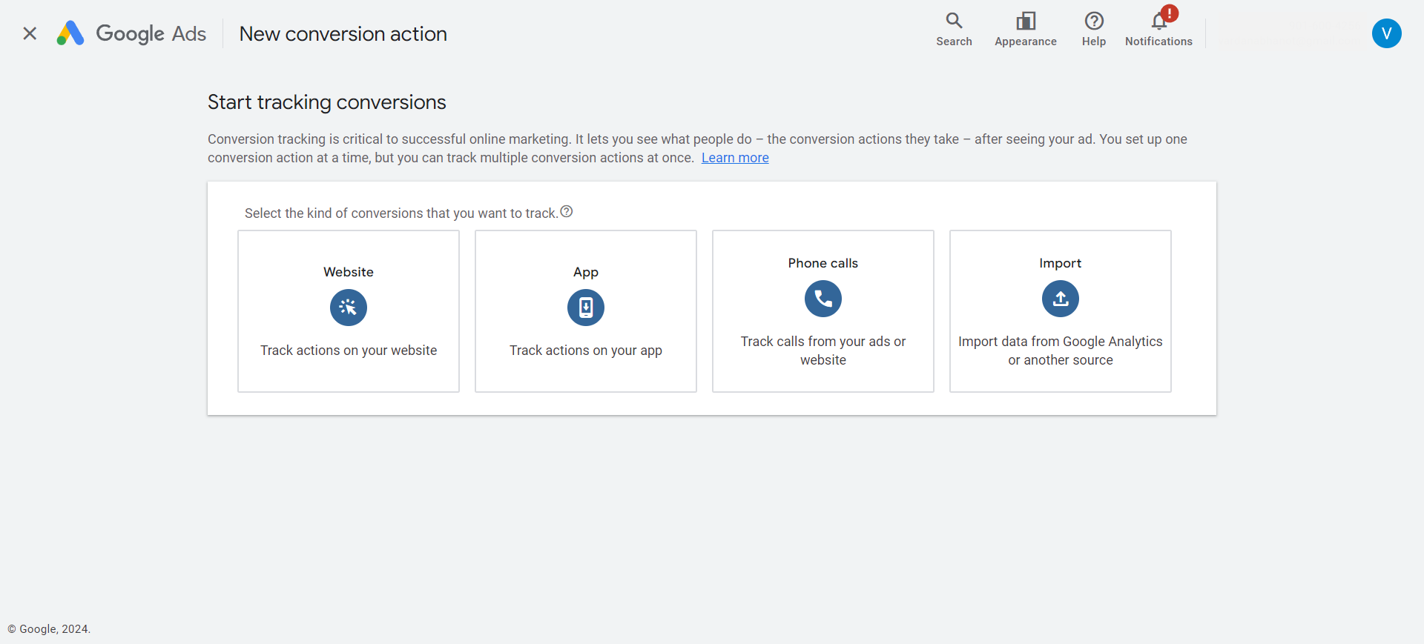Follow the Learn more link
Screen dimensions: 1424x644
735,158
